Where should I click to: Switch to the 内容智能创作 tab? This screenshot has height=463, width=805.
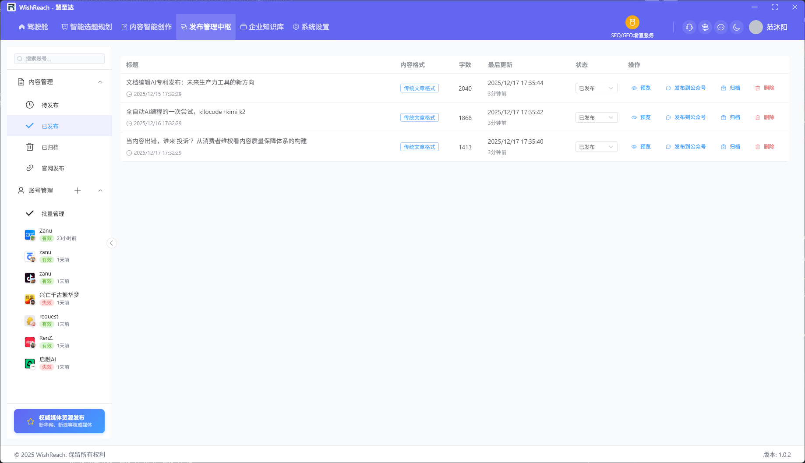(147, 27)
